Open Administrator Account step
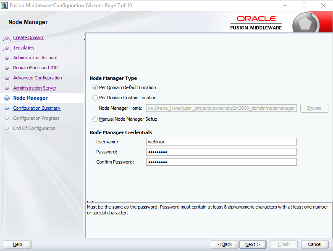 [35, 58]
